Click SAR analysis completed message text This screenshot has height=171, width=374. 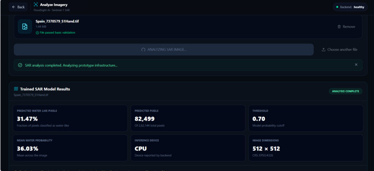[x=71, y=65]
